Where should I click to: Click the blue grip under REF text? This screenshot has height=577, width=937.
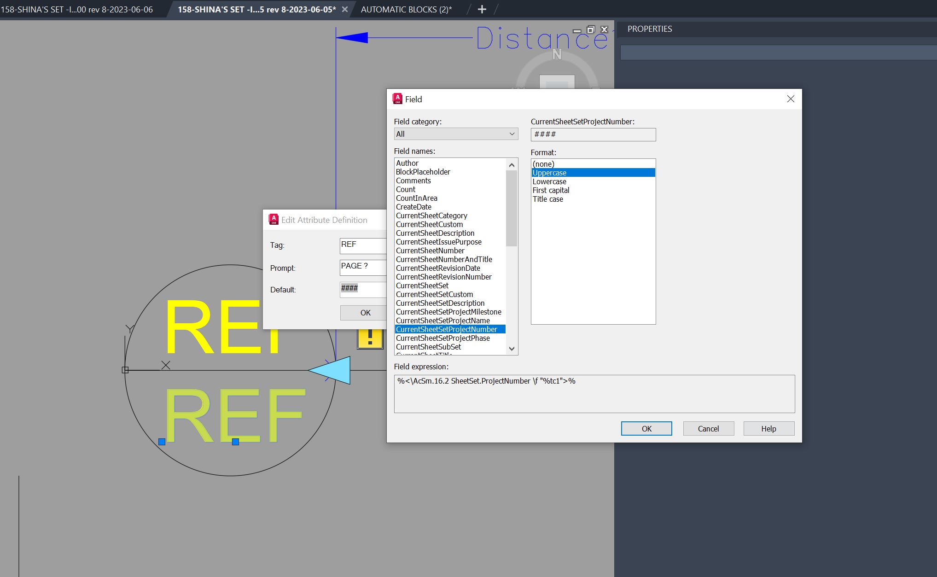pyautogui.click(x=235, y=442)
